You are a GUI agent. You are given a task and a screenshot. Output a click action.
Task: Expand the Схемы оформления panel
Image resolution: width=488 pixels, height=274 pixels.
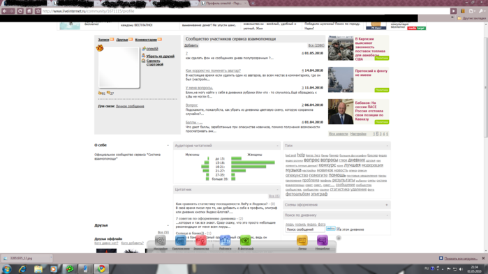[387, 205]
